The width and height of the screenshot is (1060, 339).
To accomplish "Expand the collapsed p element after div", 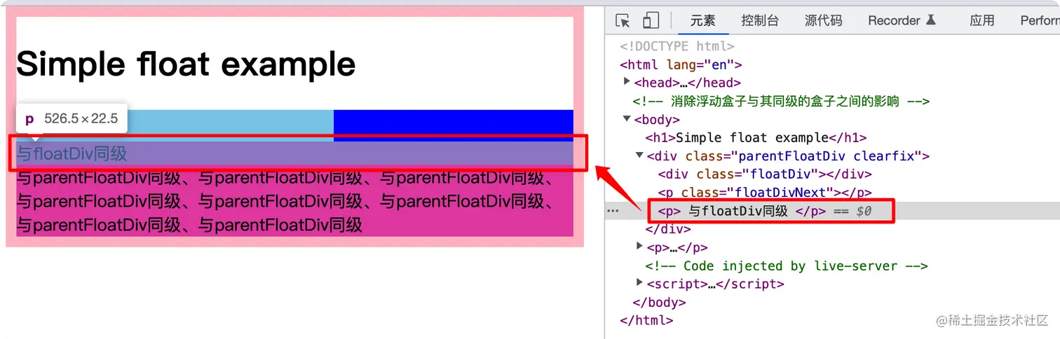I will 639,247.
